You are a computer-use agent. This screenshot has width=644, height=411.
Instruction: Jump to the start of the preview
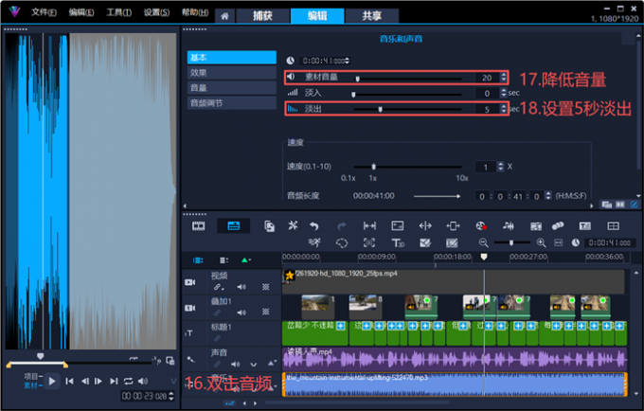(x=69, y=382)
